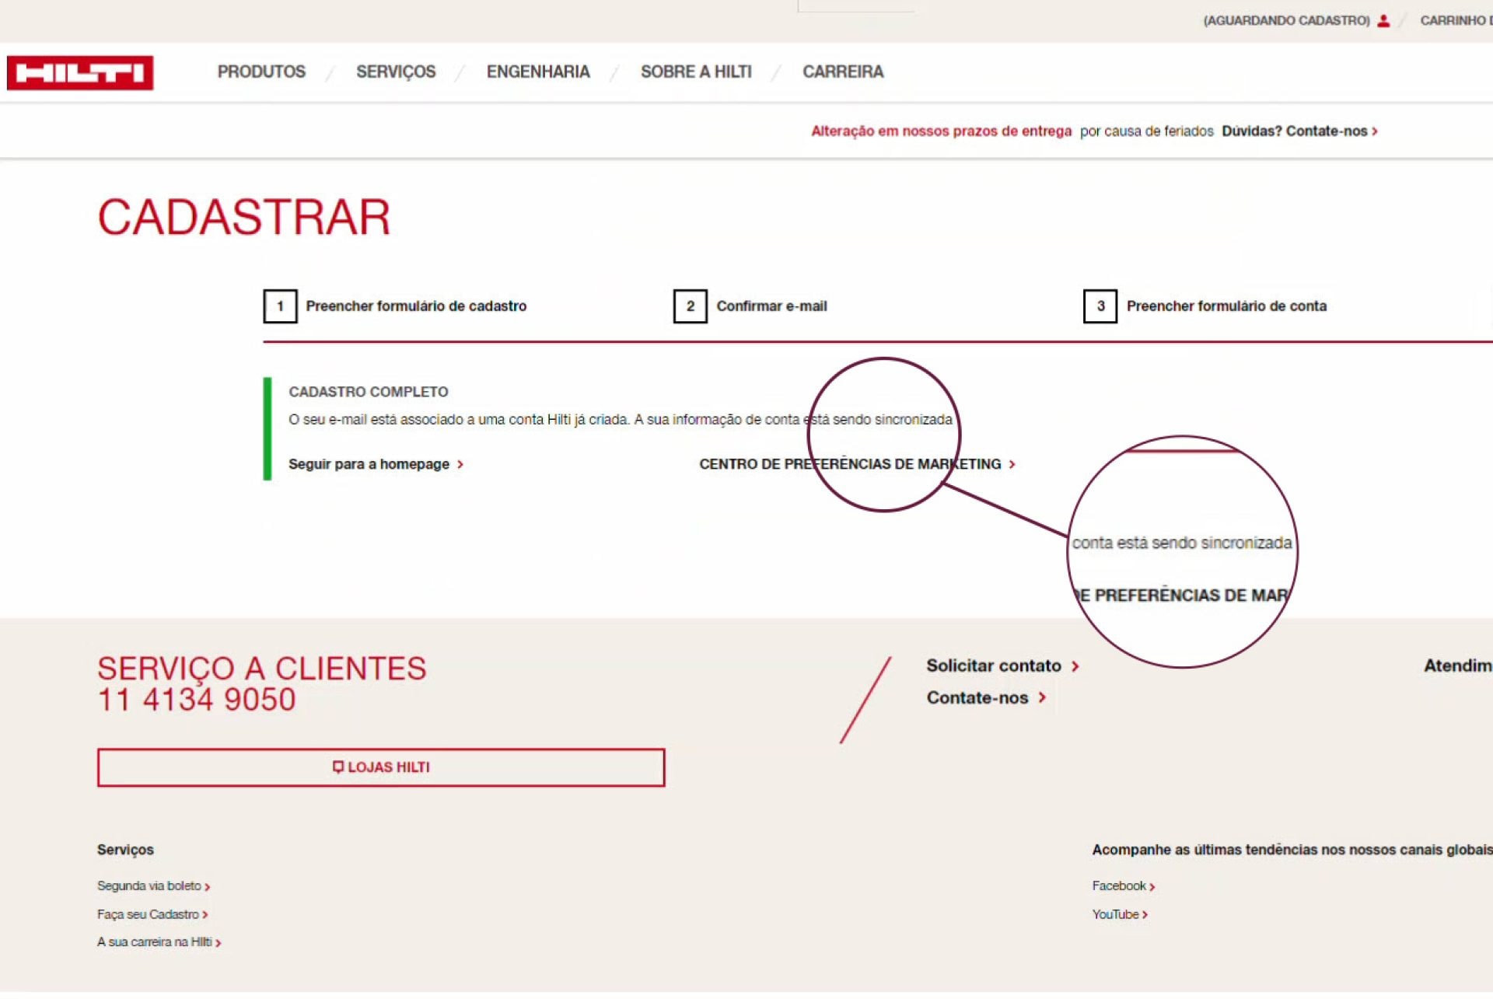Select step 3 Preencher formulário de conta
This screenshot has width=1493, height=999.
1205,306
